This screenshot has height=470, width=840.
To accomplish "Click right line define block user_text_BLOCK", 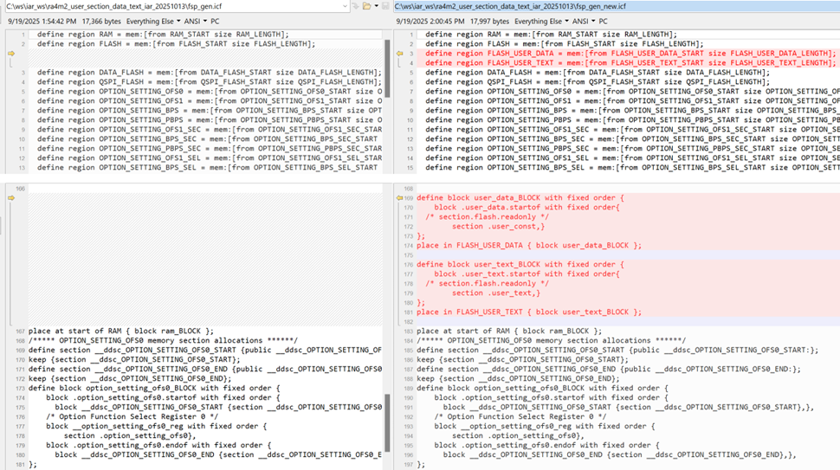I will tap(520, 265).
